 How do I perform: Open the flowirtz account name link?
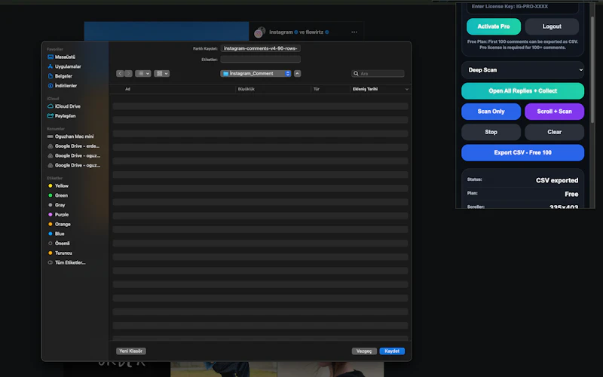[x=314, y=32]
